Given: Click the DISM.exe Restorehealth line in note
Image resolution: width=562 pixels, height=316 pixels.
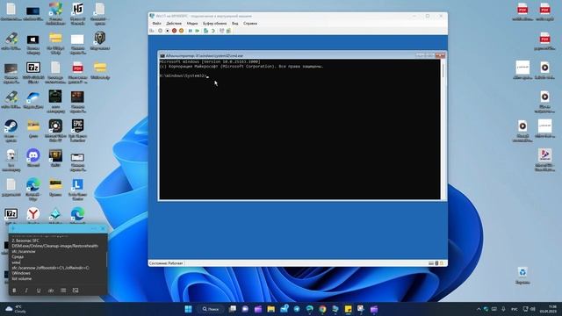Looking at the screenshot, I should pos(54,246).
